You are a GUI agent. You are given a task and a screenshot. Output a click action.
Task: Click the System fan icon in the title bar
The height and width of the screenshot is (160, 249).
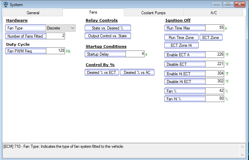pos(6,4)
